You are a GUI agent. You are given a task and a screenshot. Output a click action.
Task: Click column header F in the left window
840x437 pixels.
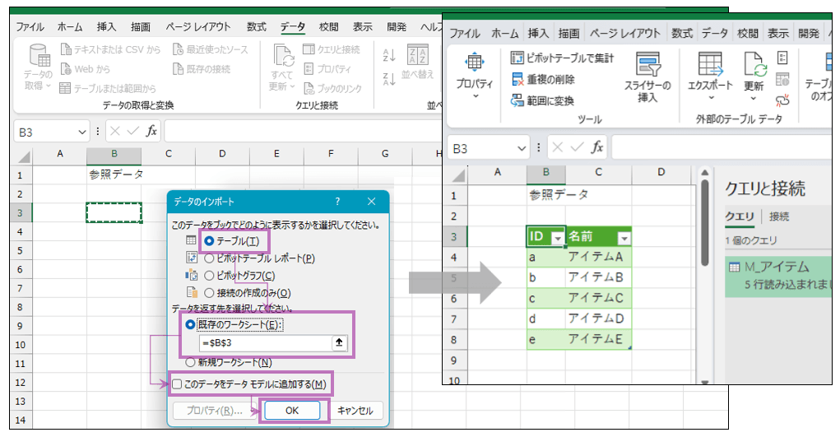[331, 154]
